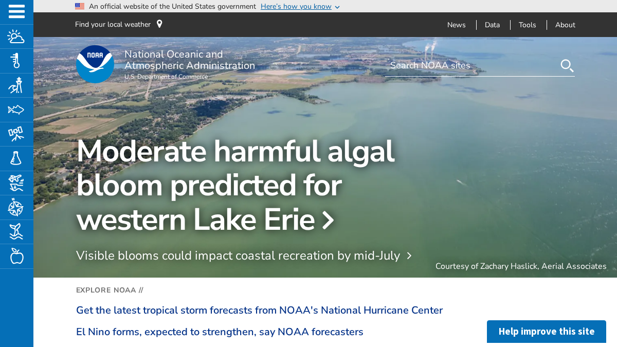Screen dimensions: 617x347
Task: Open the Climate thermometer sidebar icon
Action: pos(16,61)
